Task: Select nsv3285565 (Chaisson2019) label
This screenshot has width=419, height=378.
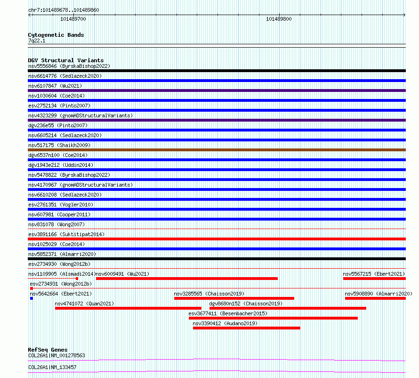Action: coord(209,294)
